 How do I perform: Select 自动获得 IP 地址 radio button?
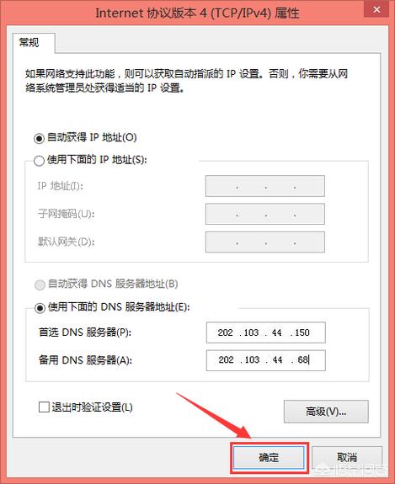point(39,138)
